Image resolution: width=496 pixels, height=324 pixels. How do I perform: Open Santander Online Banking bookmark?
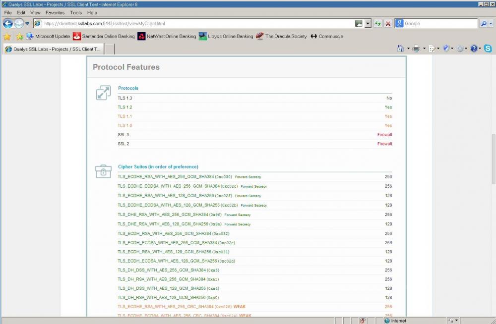[104, 36]
